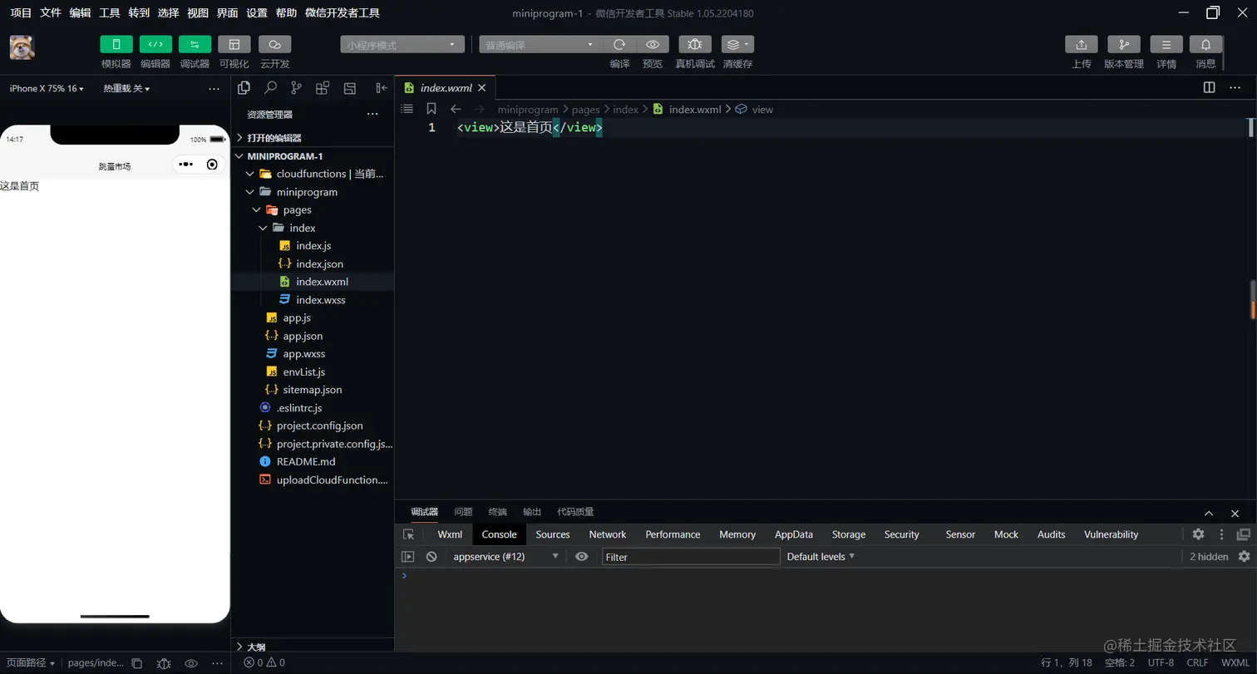1257x674 pixels.
Task: Open the Default levels dropdown
Action: click(x=821, y=557)
